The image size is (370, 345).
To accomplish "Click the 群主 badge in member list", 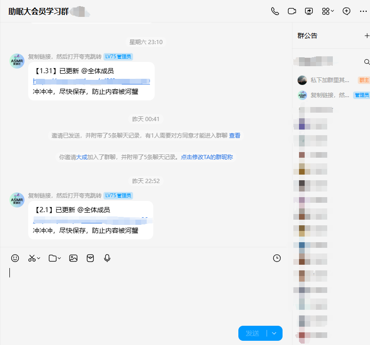I will (364, 80).
